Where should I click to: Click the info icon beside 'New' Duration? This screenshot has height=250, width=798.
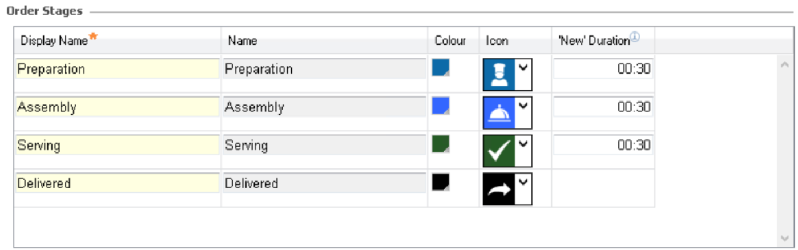point(635,39)
